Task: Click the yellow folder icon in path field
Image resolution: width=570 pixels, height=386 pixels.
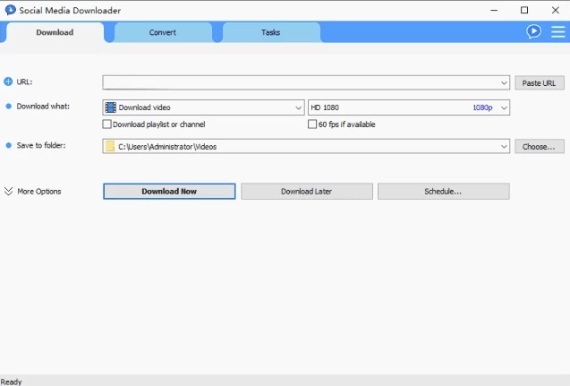Action: pyautogui.click(x=110, y=146)
